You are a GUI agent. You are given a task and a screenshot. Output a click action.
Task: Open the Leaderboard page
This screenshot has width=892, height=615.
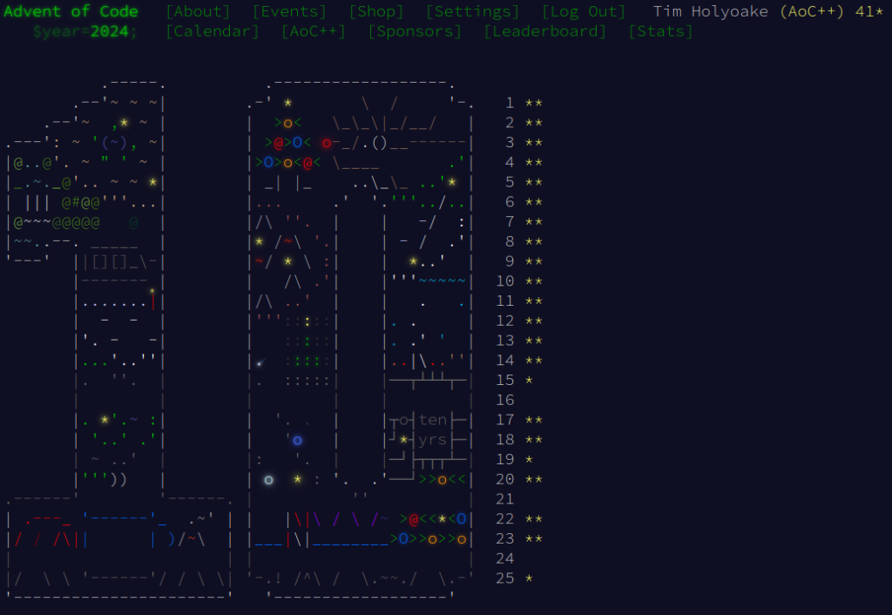pyautogui.click(x=545, y=31)
